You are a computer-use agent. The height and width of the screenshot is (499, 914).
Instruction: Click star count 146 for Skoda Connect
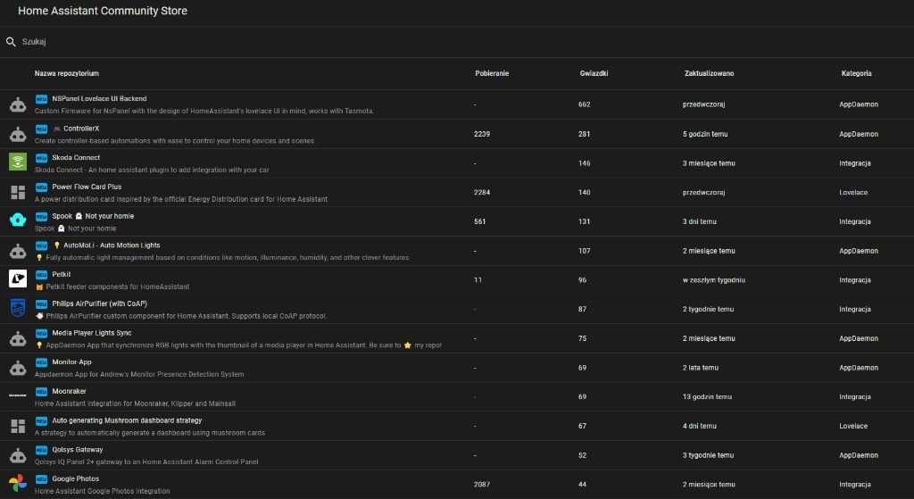tap(584, 163)
